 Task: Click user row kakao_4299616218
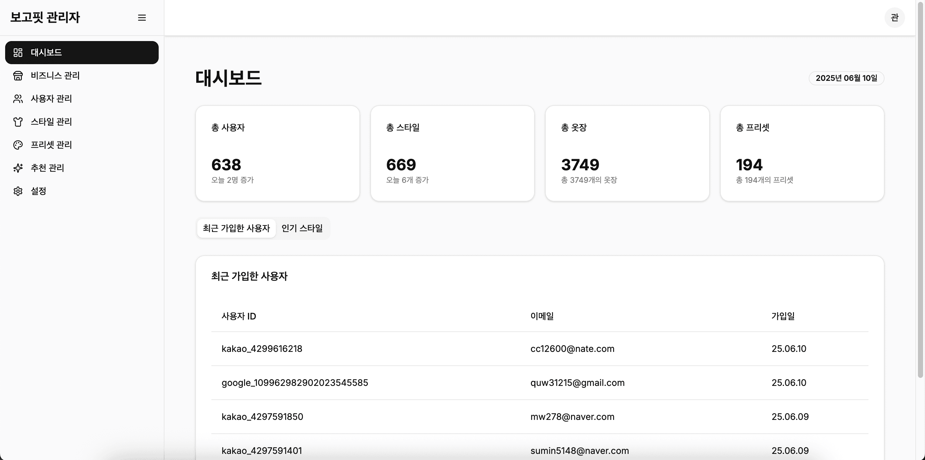262,349
